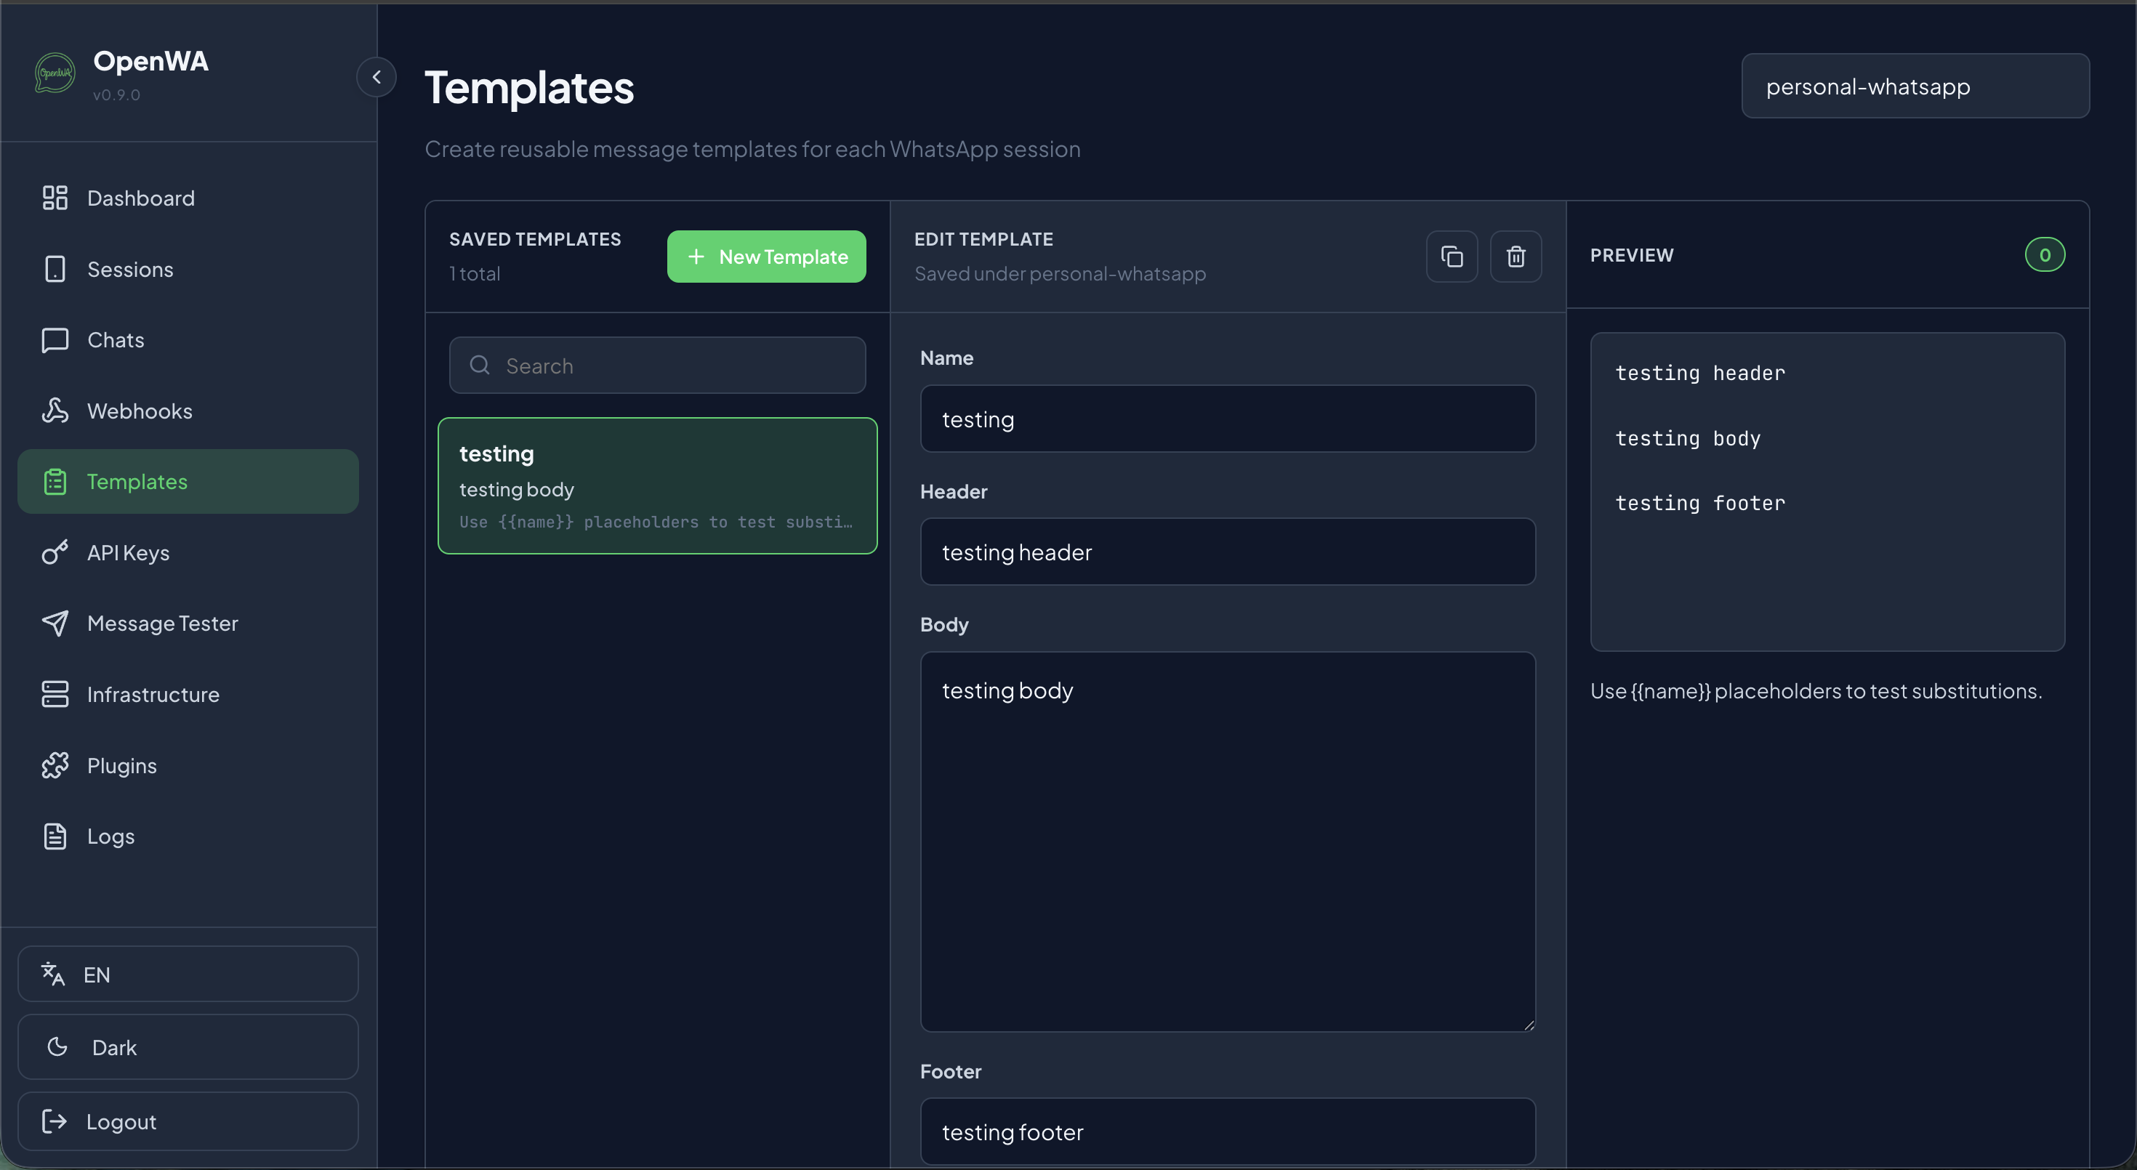Click the Search templates field
This screenshot has width=2137, height=1170.
(x=657, y=365)
